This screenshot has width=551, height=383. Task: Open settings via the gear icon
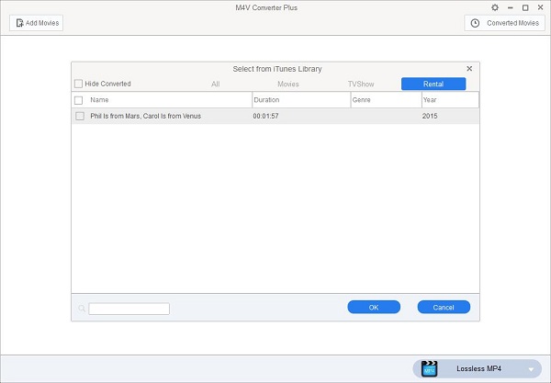pos(495,7)
